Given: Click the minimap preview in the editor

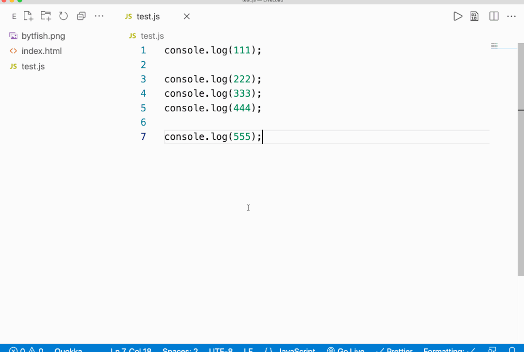Looking at the screenshot, I should (494, 46).
